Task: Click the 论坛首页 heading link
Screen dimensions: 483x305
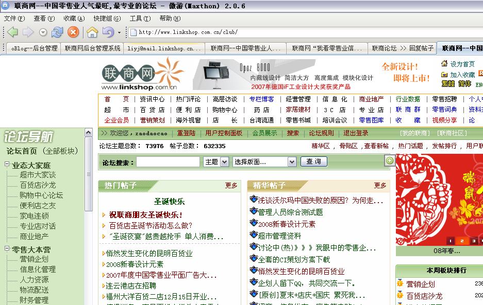Action: [x=22, y=151]
